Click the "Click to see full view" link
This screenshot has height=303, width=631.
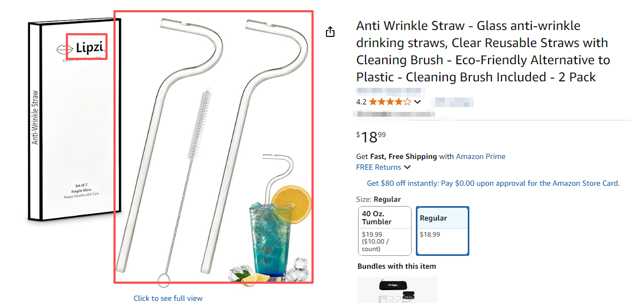tap(168, 298)
